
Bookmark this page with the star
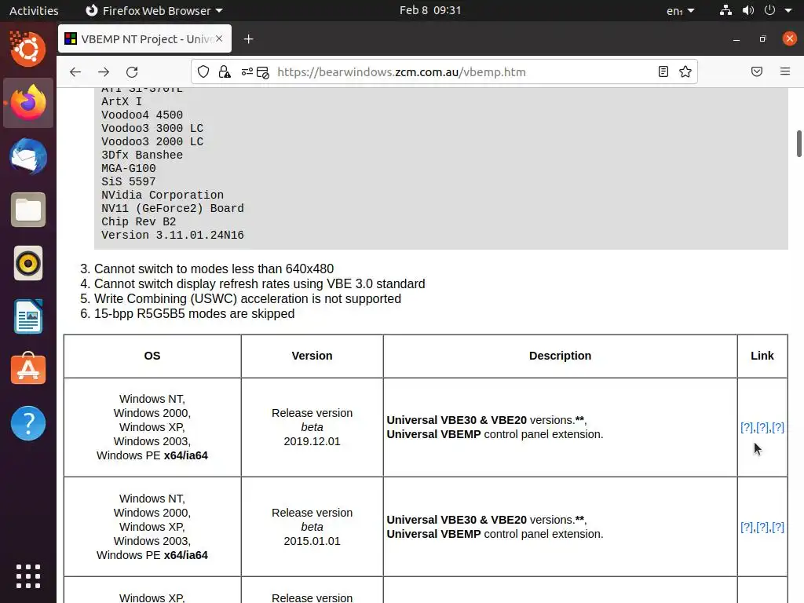685,71
